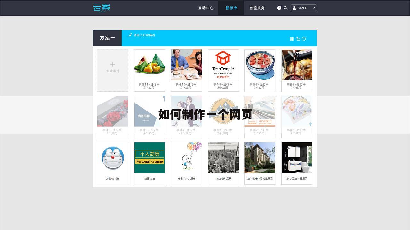Open the 个人简历 Personal Resume template
The height and width of the screenshot is (230, 410).
(x=150, y=157)
